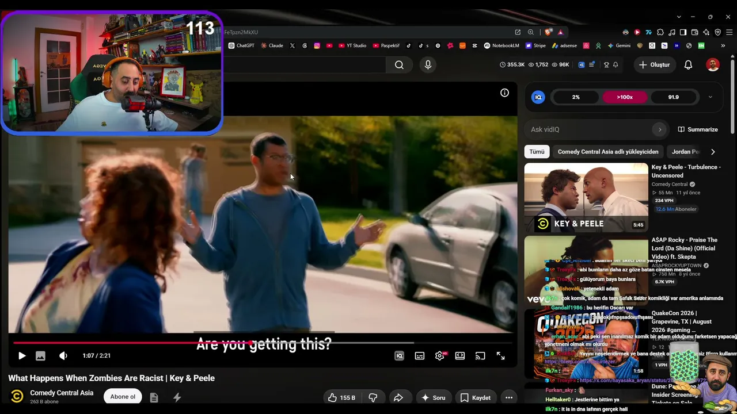Viewport: 737px width, 414px height.
Task: Click the 2% vidIQ stat pill
Action: [576, 97]
